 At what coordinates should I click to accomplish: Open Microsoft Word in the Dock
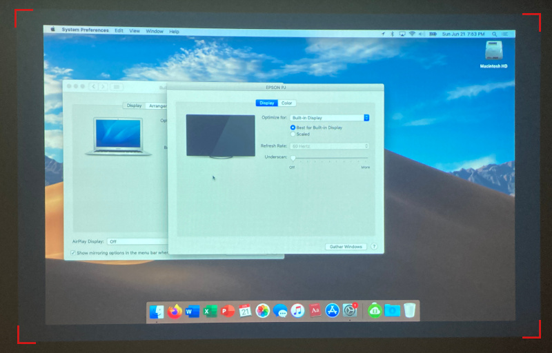coord(193,312)
